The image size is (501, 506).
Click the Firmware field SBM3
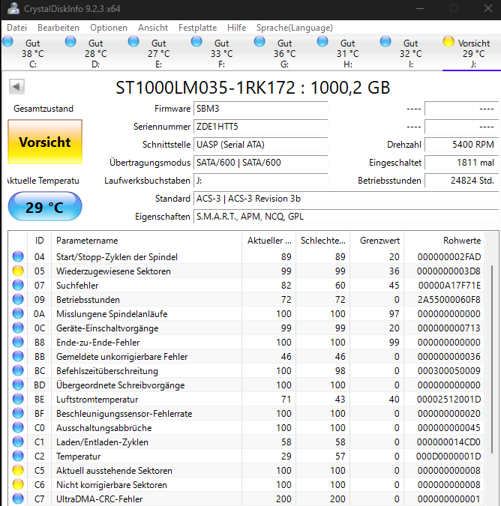pos(260,109)
